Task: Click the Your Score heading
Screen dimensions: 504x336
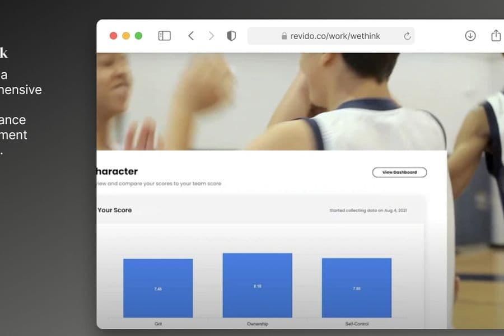Action: coord(115,210)
